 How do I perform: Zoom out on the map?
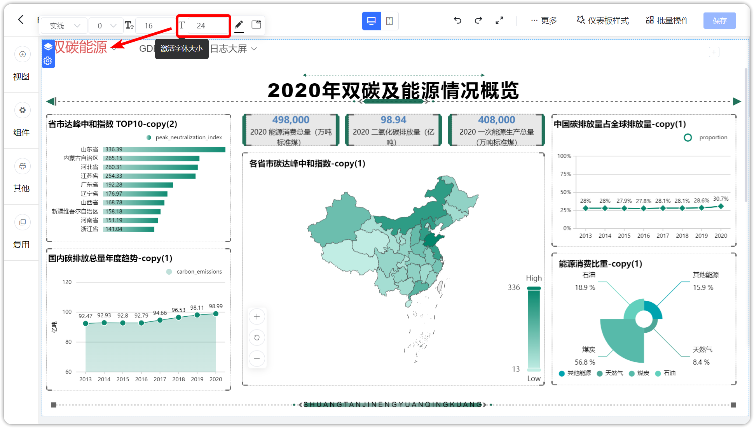click(x=257, y=358)
